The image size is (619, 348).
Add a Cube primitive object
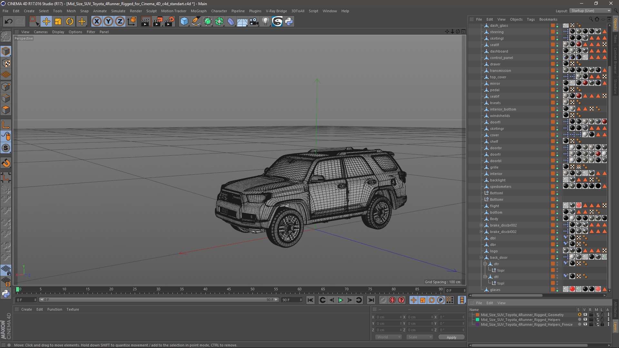click(184, 22)
